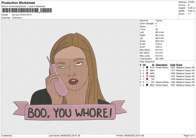Click stitch count '9841' in stop 2
Screen dimensions: 196x138
point(152,70)
